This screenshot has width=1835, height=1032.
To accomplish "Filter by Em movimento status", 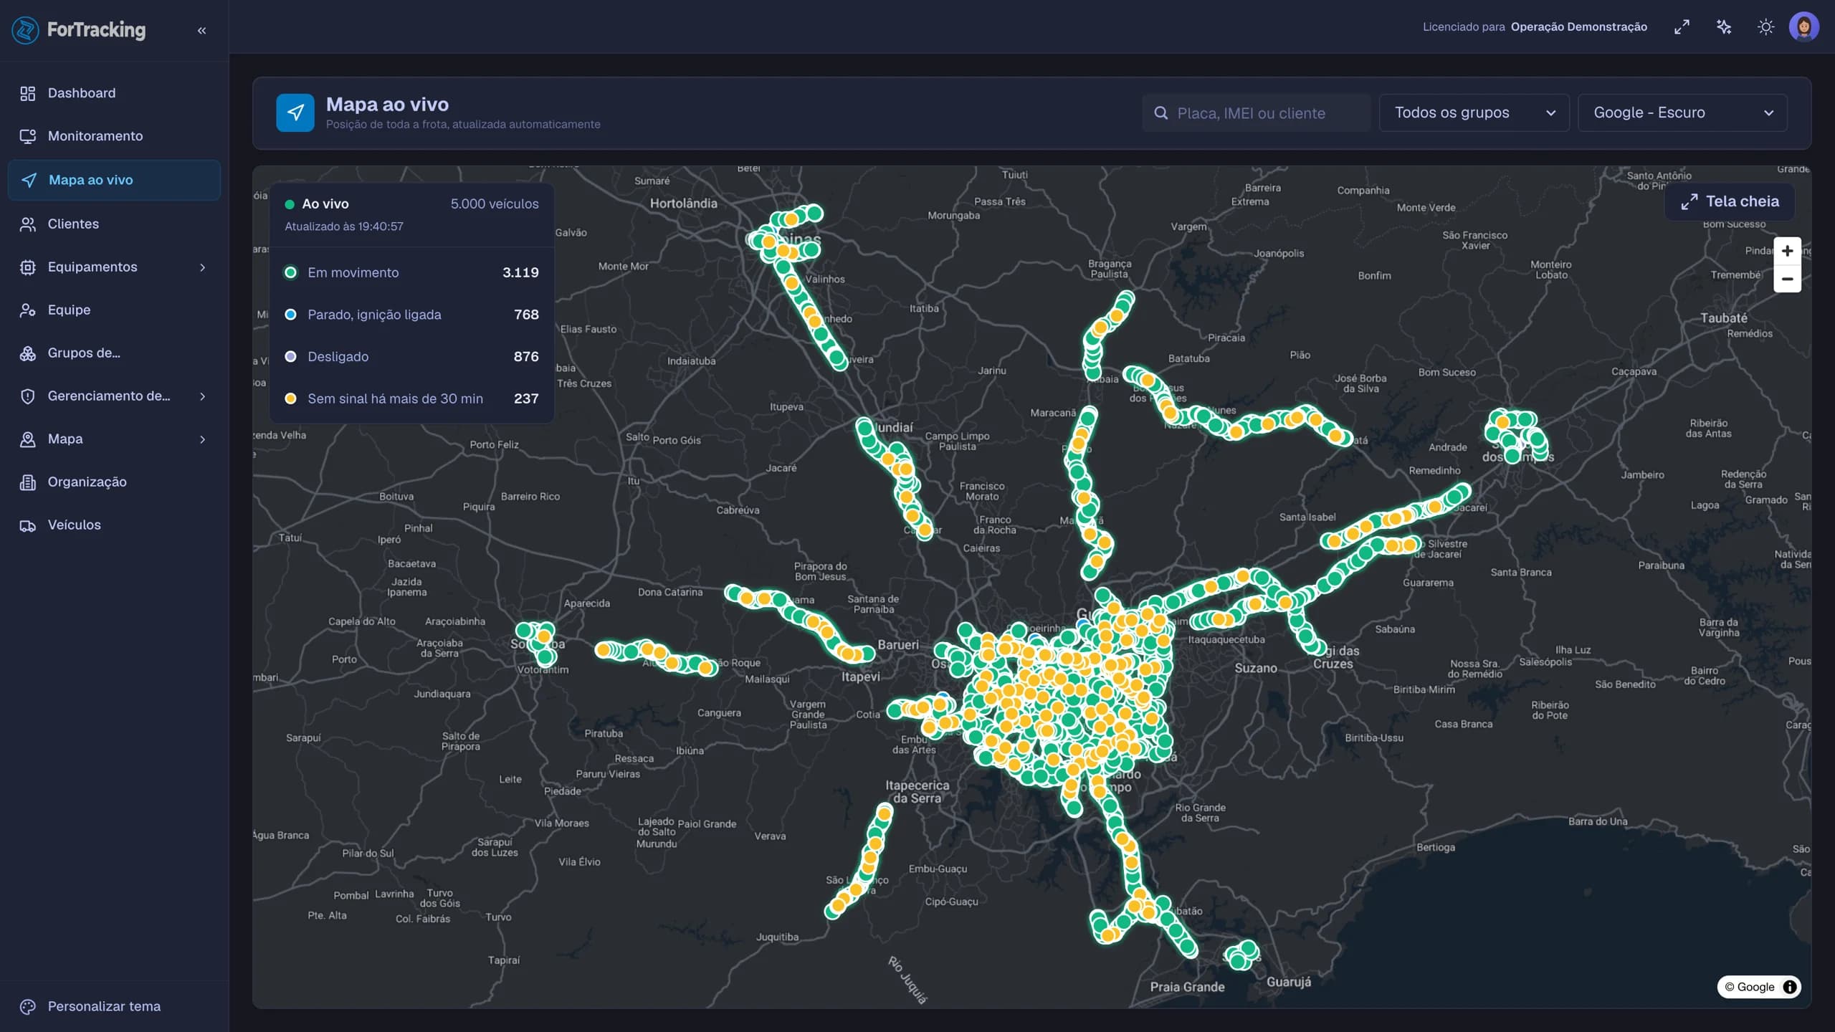I will tap(411, 272).
